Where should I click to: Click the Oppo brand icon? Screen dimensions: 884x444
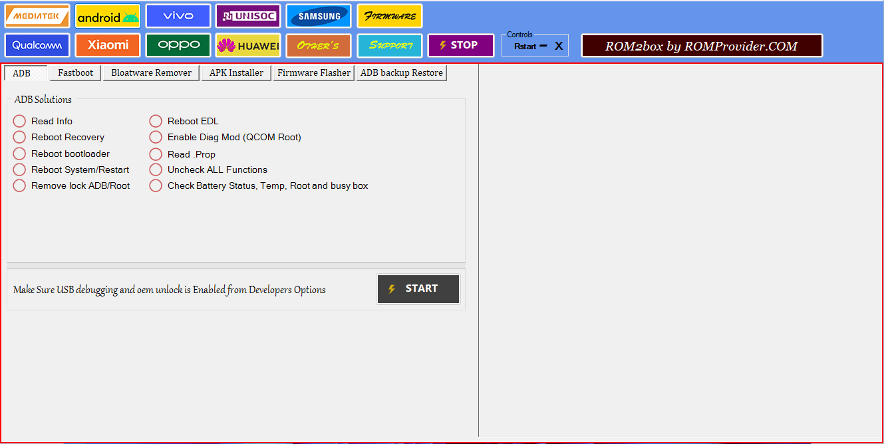pos(178,45)
